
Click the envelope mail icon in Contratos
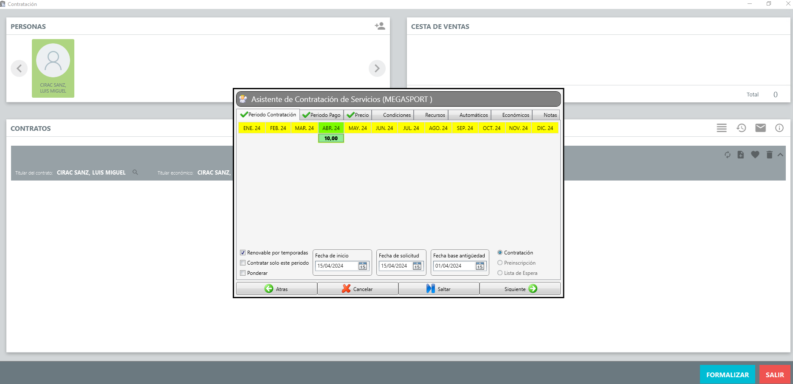760,128
